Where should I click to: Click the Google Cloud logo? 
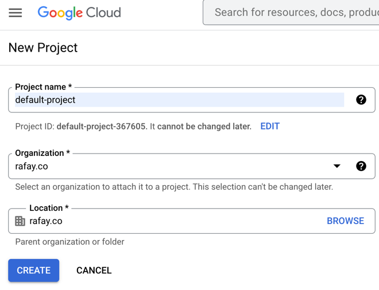click(x=79, y=13)
